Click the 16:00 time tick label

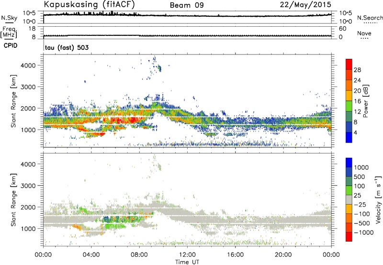pyautogui.click(x=235, y=255)
